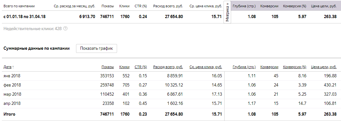Image resolution: width=341 pixels, height=121 pixels.
Task: Click impressions value 110452
Action: point(107,94)
